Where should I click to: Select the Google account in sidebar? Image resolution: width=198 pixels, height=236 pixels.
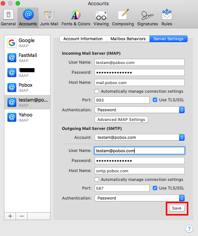pyautogui.click(x=27, y=43)
